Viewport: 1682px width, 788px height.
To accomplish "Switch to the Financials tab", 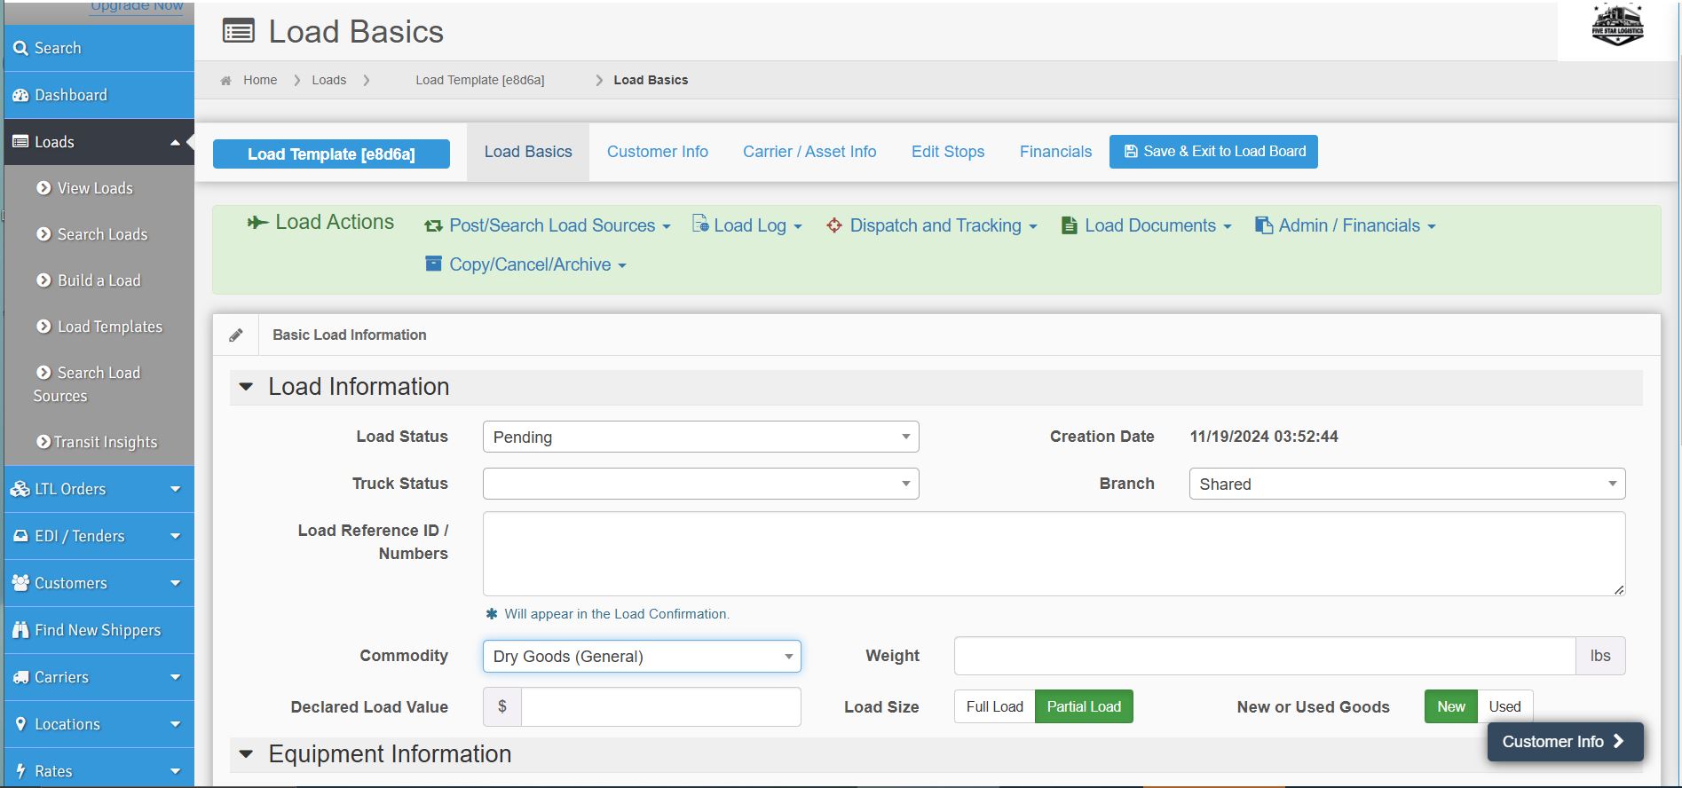I will 1055,152.
